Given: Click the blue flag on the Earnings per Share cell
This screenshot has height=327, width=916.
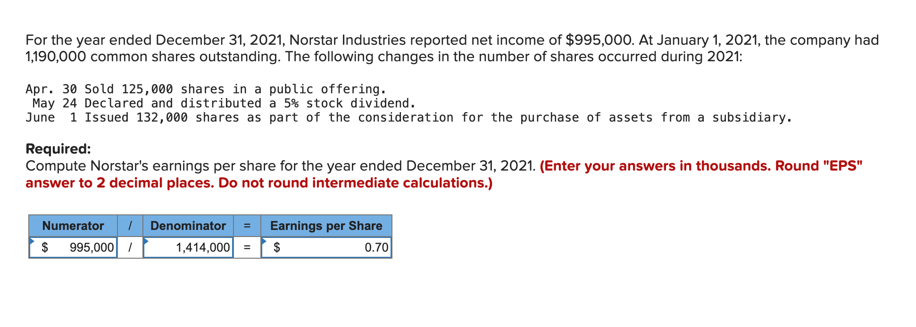Looking at the screenshot, I should click(x=264, y=240).
